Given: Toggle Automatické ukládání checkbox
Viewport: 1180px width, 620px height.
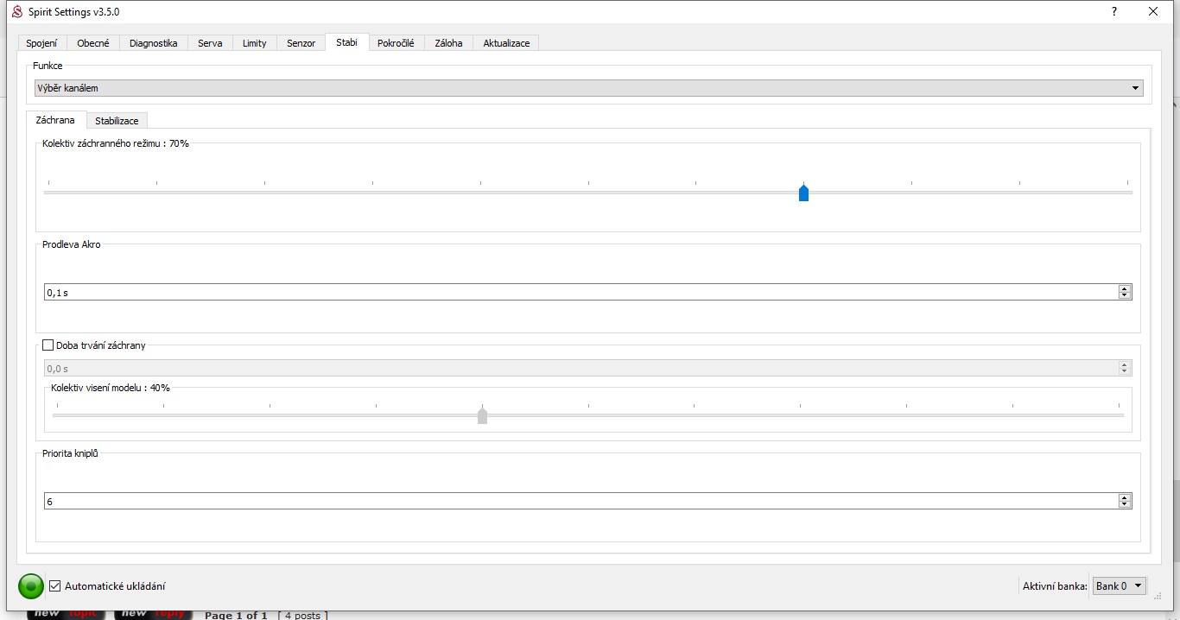Looking at the screenshot, I should (x=55, y=586).
